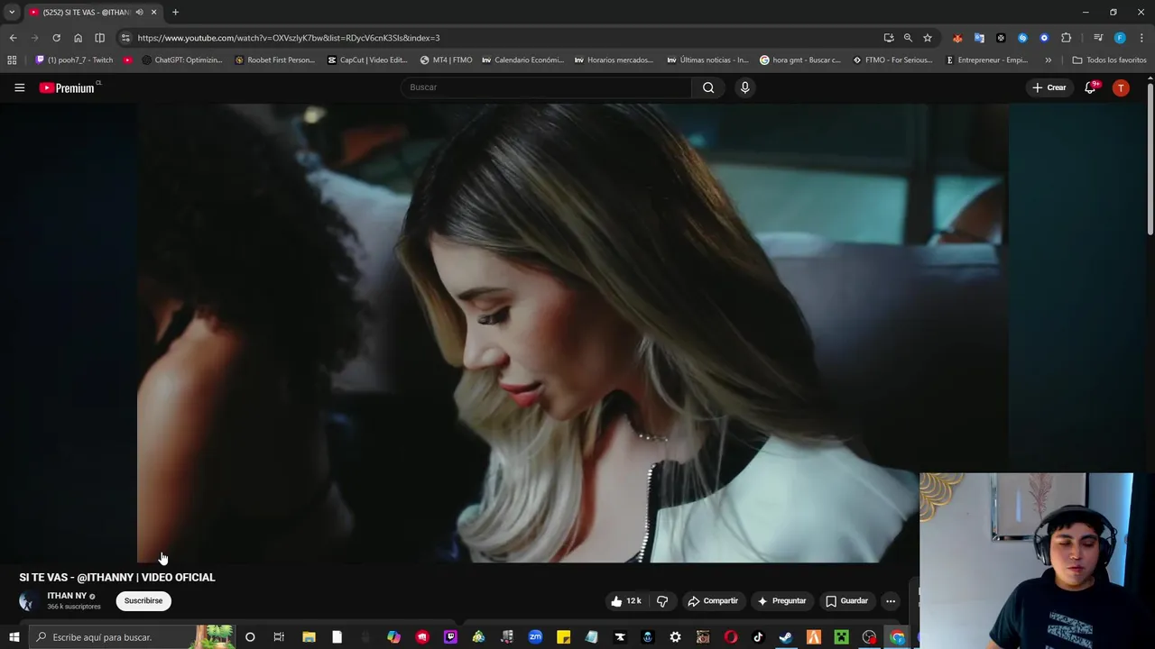Open Twitch app on taskbar
Screen dimensions: 1155x649
pos(450,637)
